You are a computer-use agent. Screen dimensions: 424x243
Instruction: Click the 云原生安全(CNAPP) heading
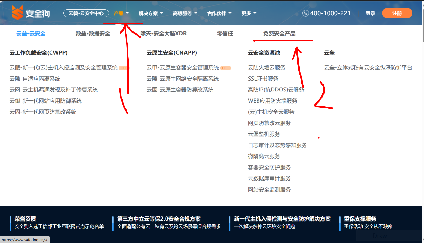(x=172, y=53)
